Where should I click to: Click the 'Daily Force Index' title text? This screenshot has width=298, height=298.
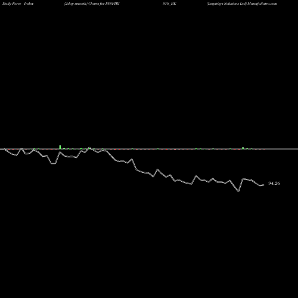pos(18,4)
